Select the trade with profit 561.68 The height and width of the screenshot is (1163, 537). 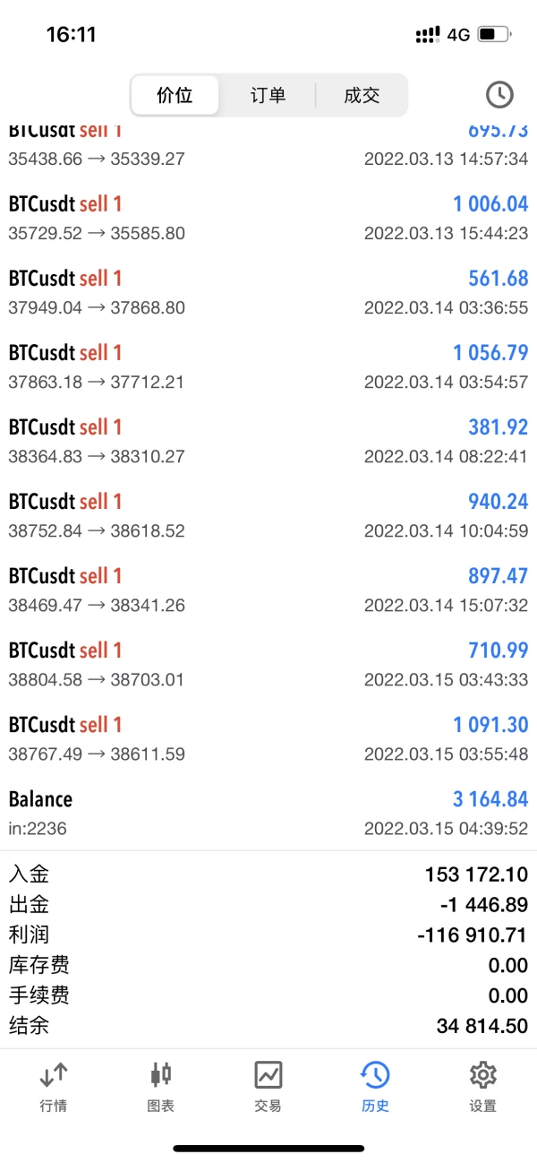coord(268,292)
